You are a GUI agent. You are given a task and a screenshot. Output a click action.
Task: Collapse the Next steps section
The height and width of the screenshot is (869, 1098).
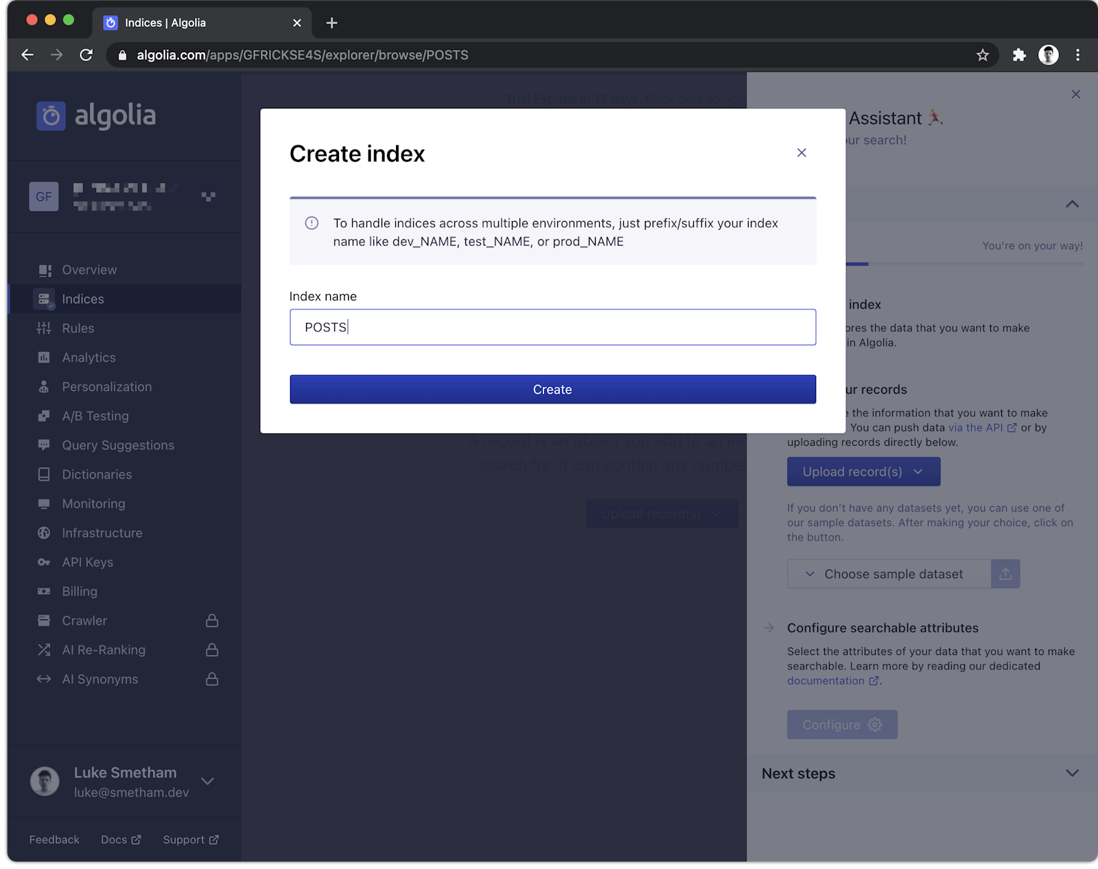1071,773
